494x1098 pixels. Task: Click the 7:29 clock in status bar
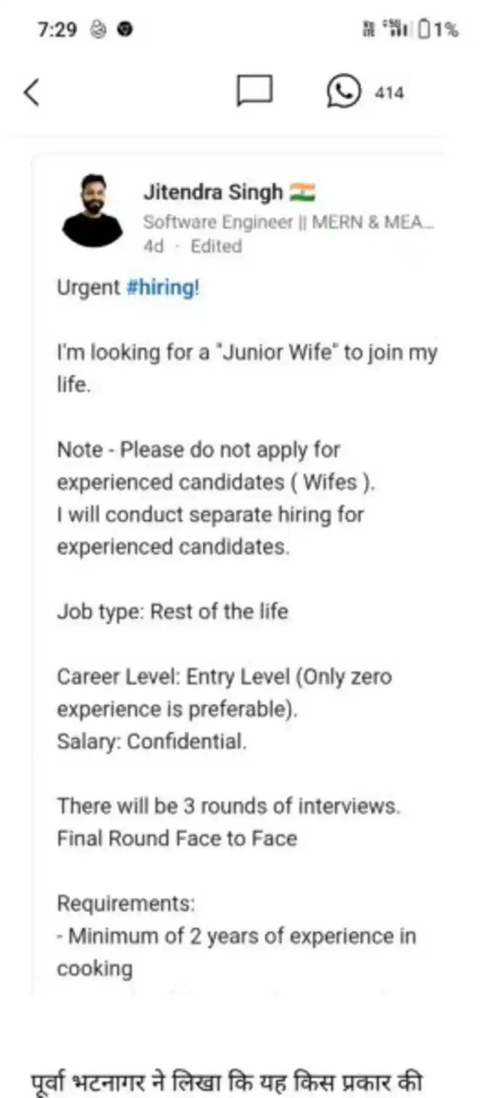pos(57,30)
